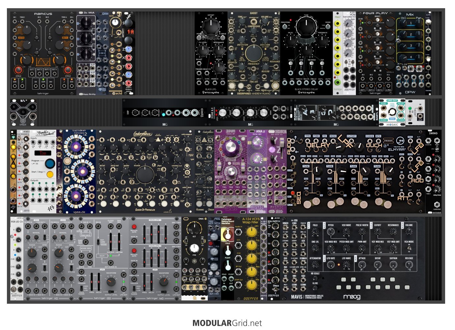Click the VOLUME knob on Mavis

pos(409,232)
